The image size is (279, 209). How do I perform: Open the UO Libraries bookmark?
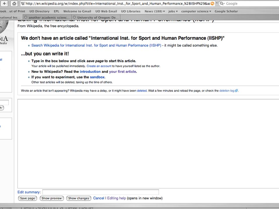[x=131, y=11]
